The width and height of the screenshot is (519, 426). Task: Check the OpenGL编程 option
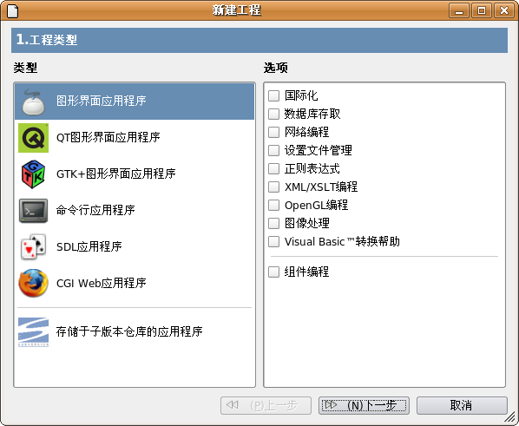pyautogui.click(x=273, y=205)
